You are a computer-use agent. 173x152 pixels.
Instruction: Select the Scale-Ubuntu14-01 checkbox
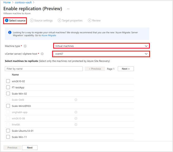(x=8, y=131)
